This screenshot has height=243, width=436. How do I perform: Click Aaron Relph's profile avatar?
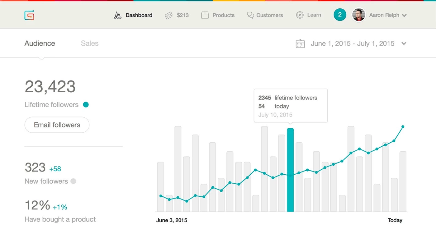(x=358, y=15)
